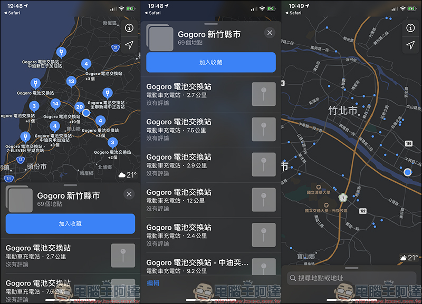Image resolution: width=422 pixels, height=304 pixels.
Task: Tap the cluster pin numbered 14
Action: (55, 104)
